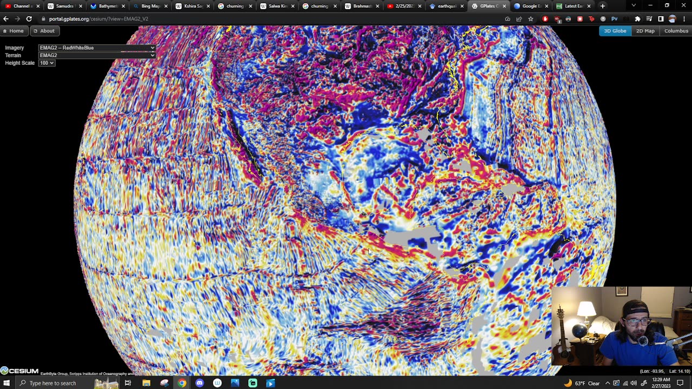Switch to Columbus view
Image resolution: width=692 pixels, height=389 pixels.
tap(676, 31)
